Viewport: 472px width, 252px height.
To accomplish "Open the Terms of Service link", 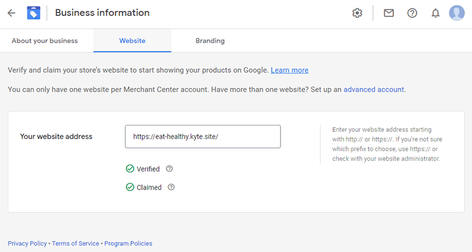I will pos(76,243).
